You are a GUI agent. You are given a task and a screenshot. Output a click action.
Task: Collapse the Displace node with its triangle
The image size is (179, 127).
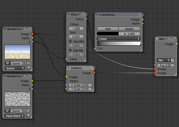(x=68, y=68)
